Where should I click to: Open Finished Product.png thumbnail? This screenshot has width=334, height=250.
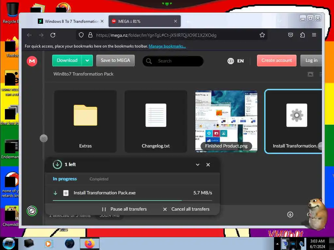226,121
